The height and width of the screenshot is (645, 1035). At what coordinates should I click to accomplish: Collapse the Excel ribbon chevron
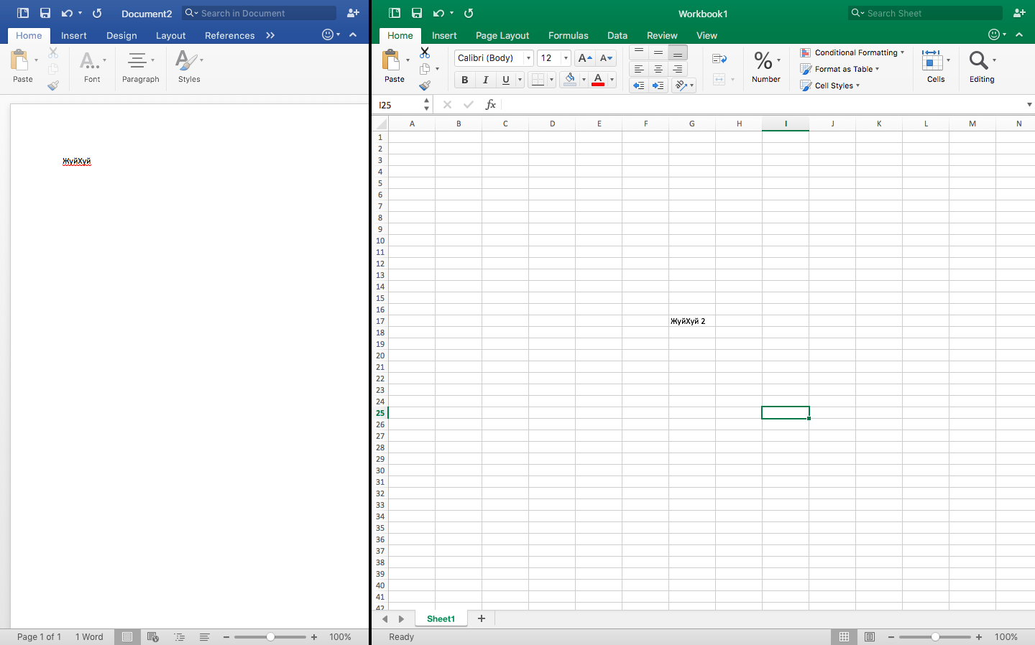1019,34
